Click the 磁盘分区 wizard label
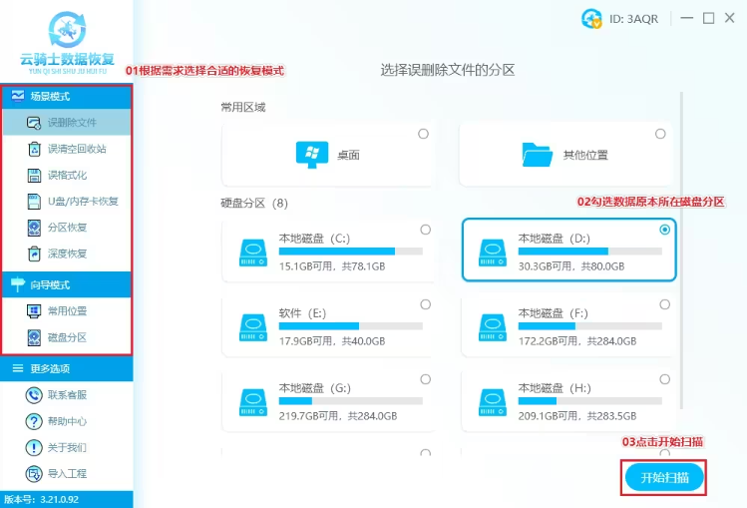The height and width of the screenshot is (508, 747). (x=67, y=337)
